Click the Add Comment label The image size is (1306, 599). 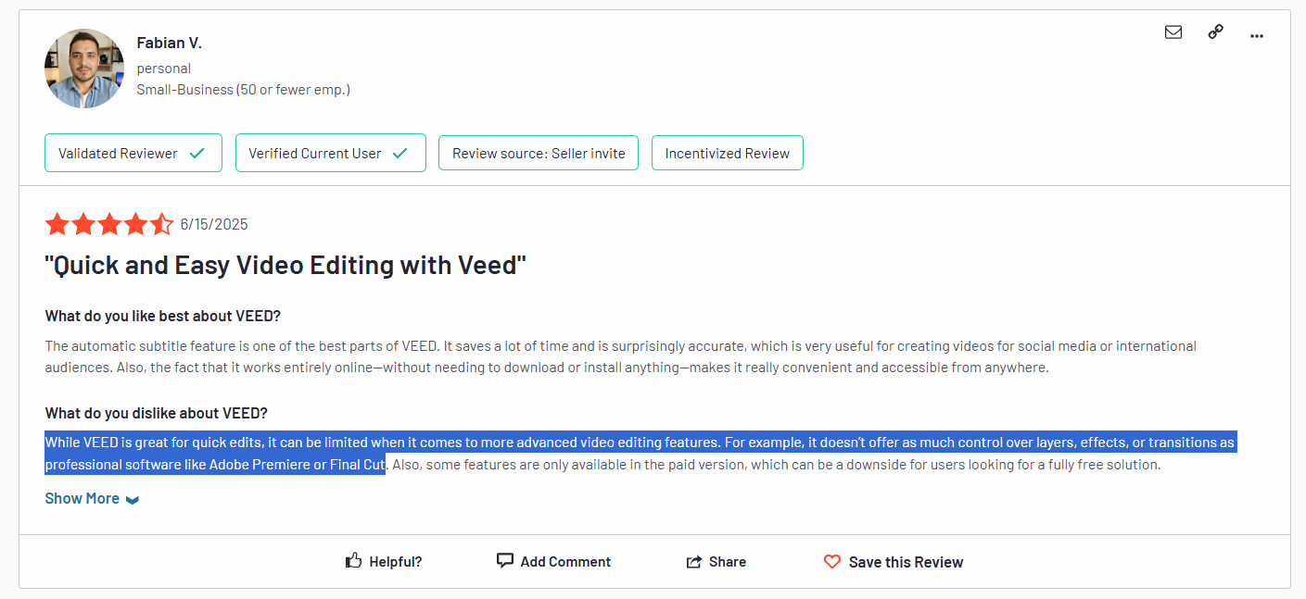tap(565, 562)
